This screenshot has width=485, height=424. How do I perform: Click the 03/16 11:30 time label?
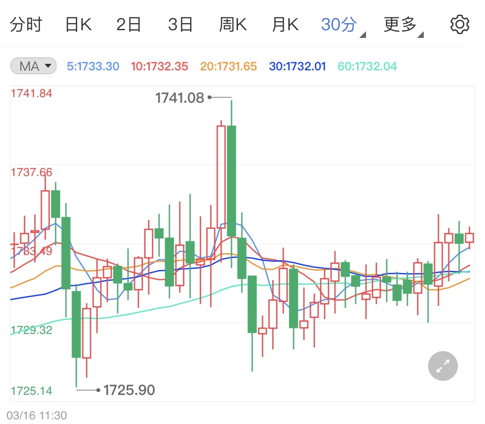click(37, 415)
